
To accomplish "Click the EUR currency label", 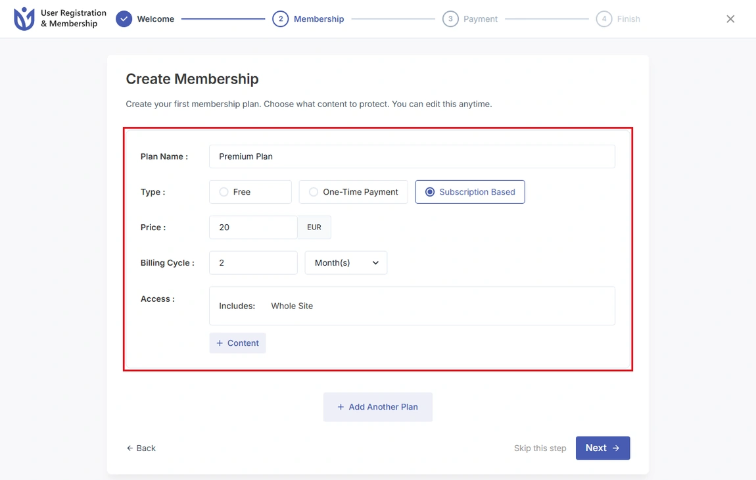I will tap(314, 228).
